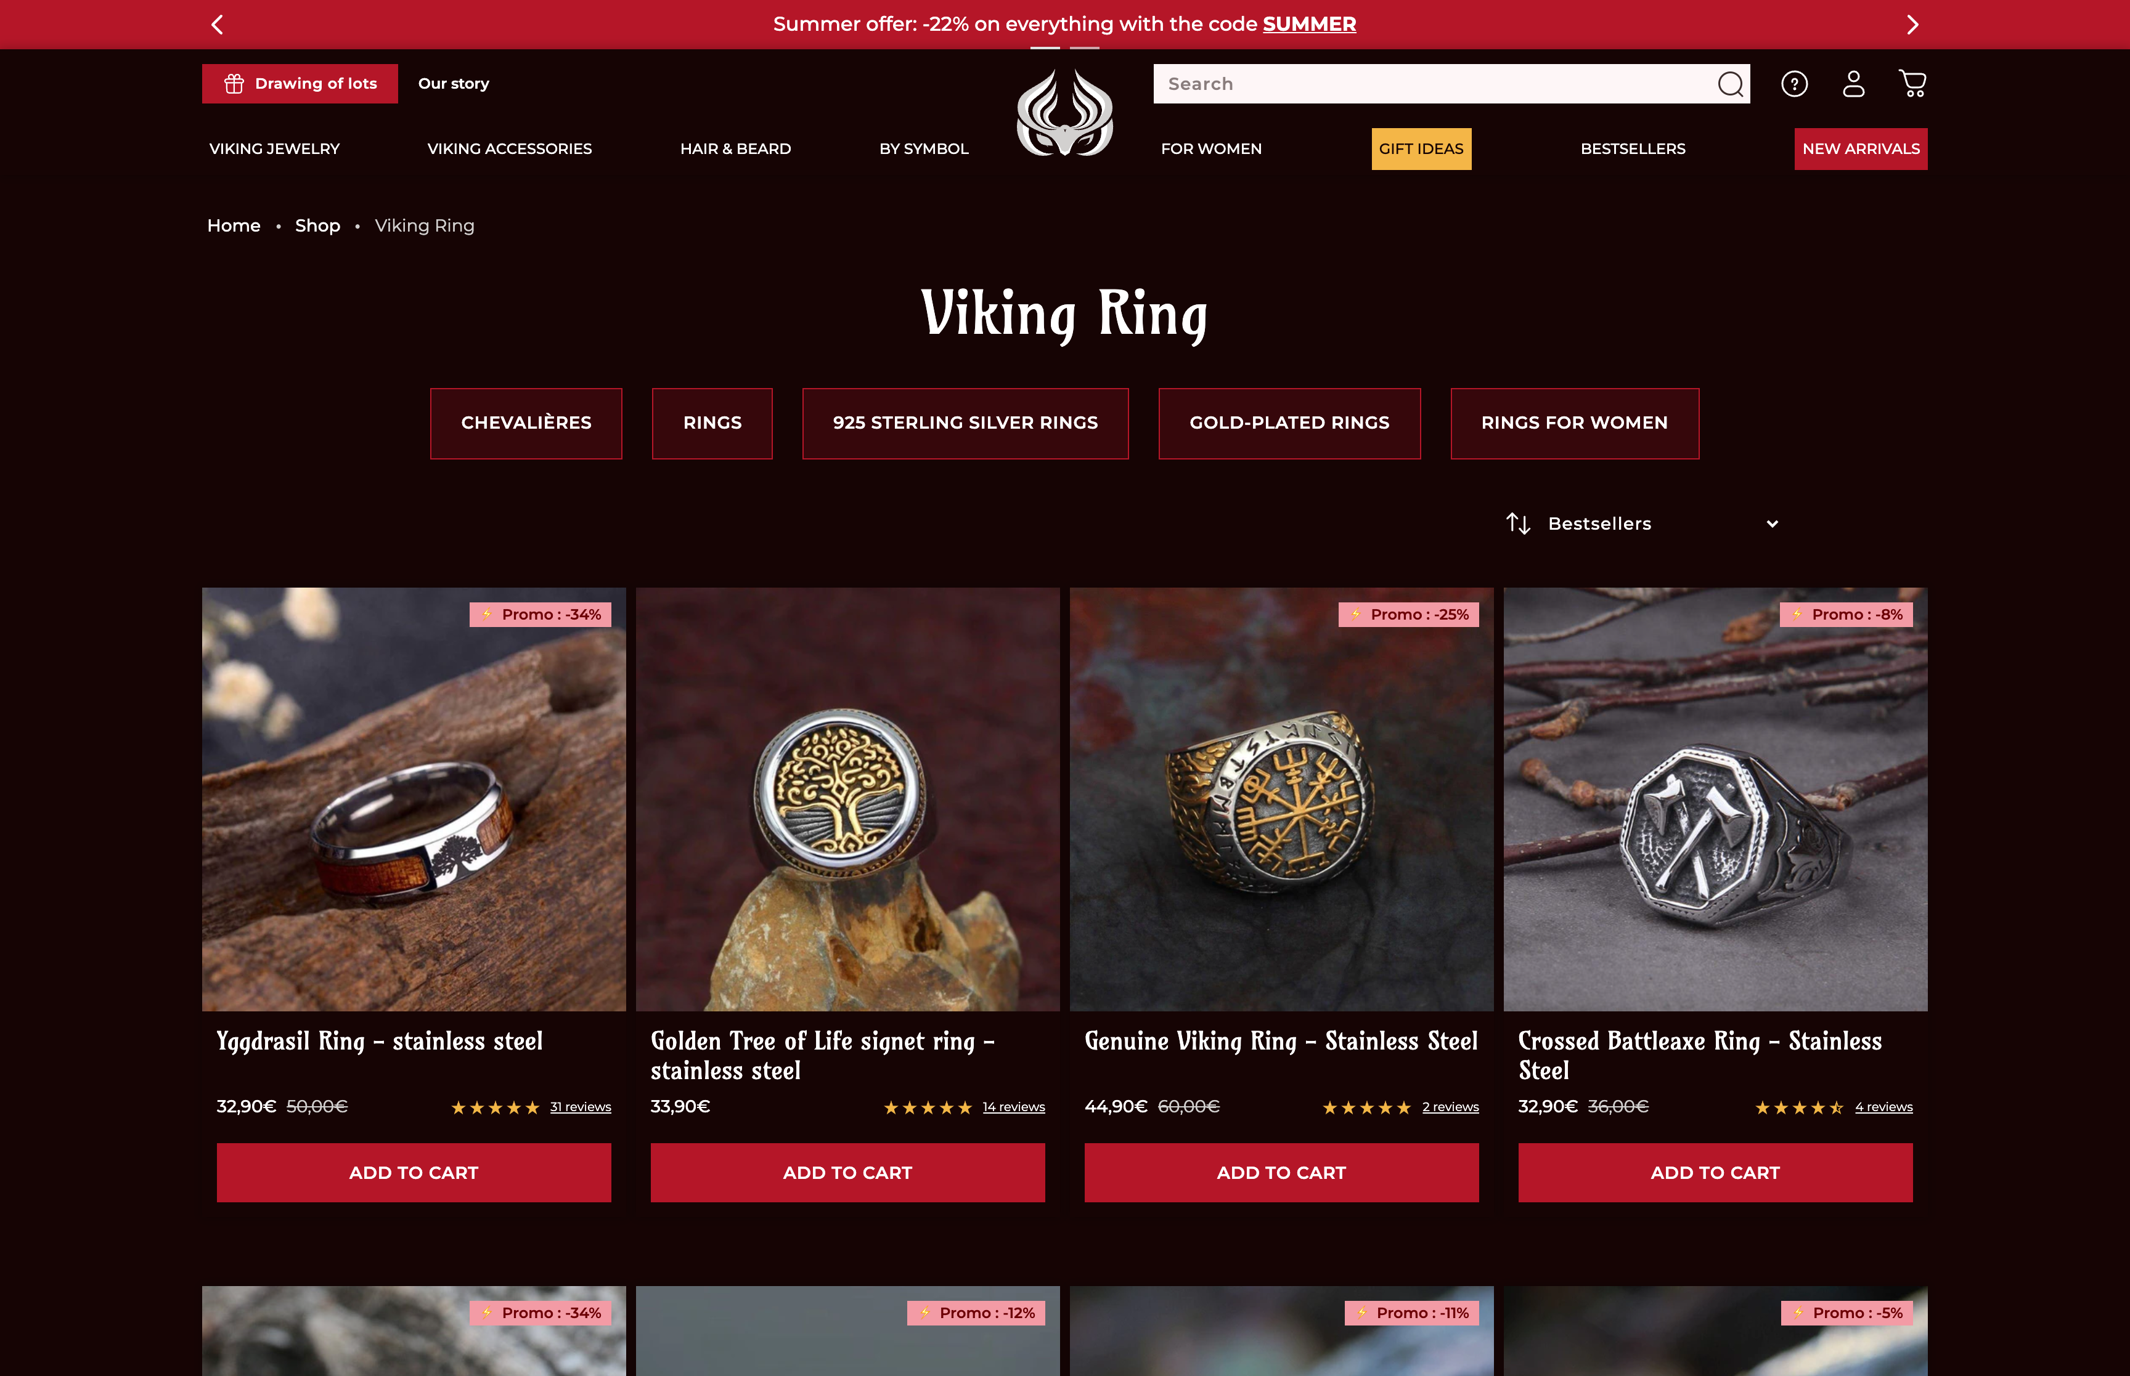Select the Gift Ideas menu item
Image resolution: width=2130 pixels, height=1376 pixels.
click(x=1421, y=149)
